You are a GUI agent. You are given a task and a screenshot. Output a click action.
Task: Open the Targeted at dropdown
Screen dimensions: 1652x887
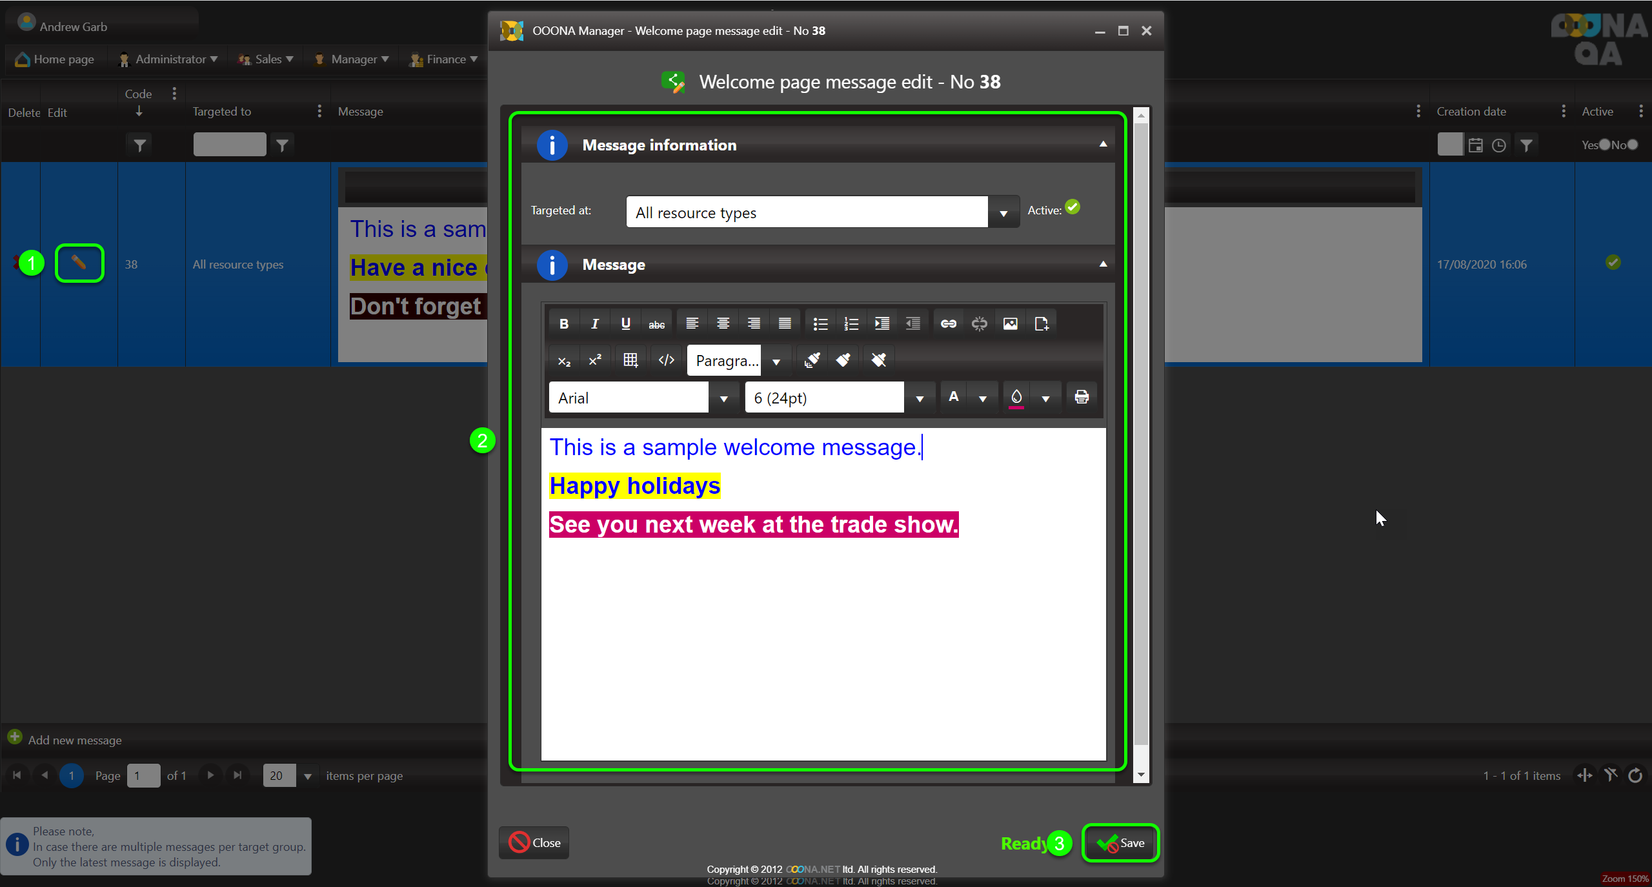pyautogui.click(x=1003, y=212)
